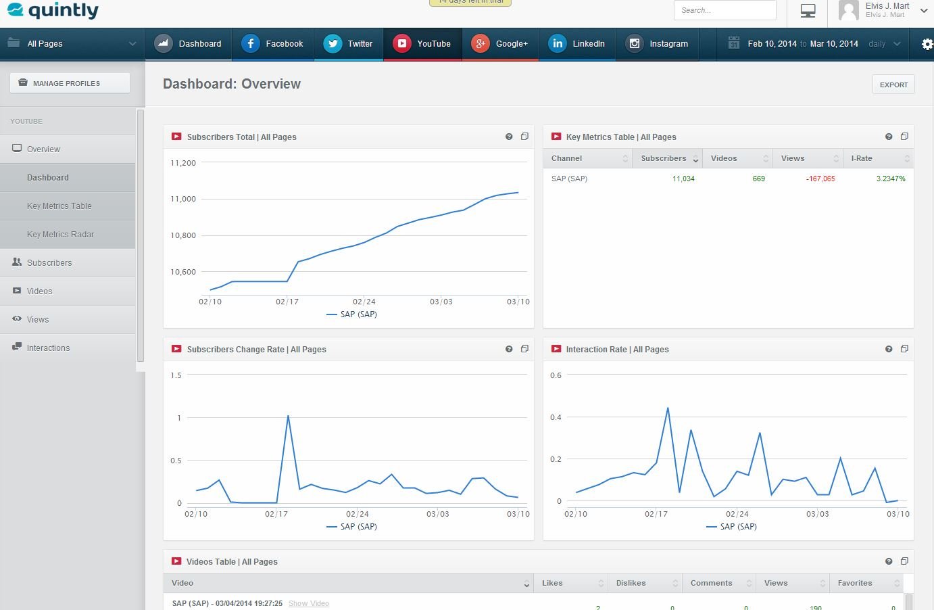Show help for Subscribers Change Rate widget
This screenshot has width=934, height=610.
click(509, 349)
